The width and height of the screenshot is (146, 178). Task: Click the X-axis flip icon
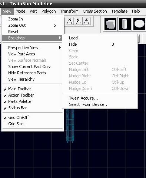point(70,21)
